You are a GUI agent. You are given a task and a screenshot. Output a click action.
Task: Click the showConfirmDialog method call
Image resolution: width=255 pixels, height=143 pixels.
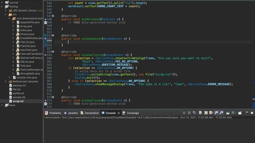tap(129, 58)
